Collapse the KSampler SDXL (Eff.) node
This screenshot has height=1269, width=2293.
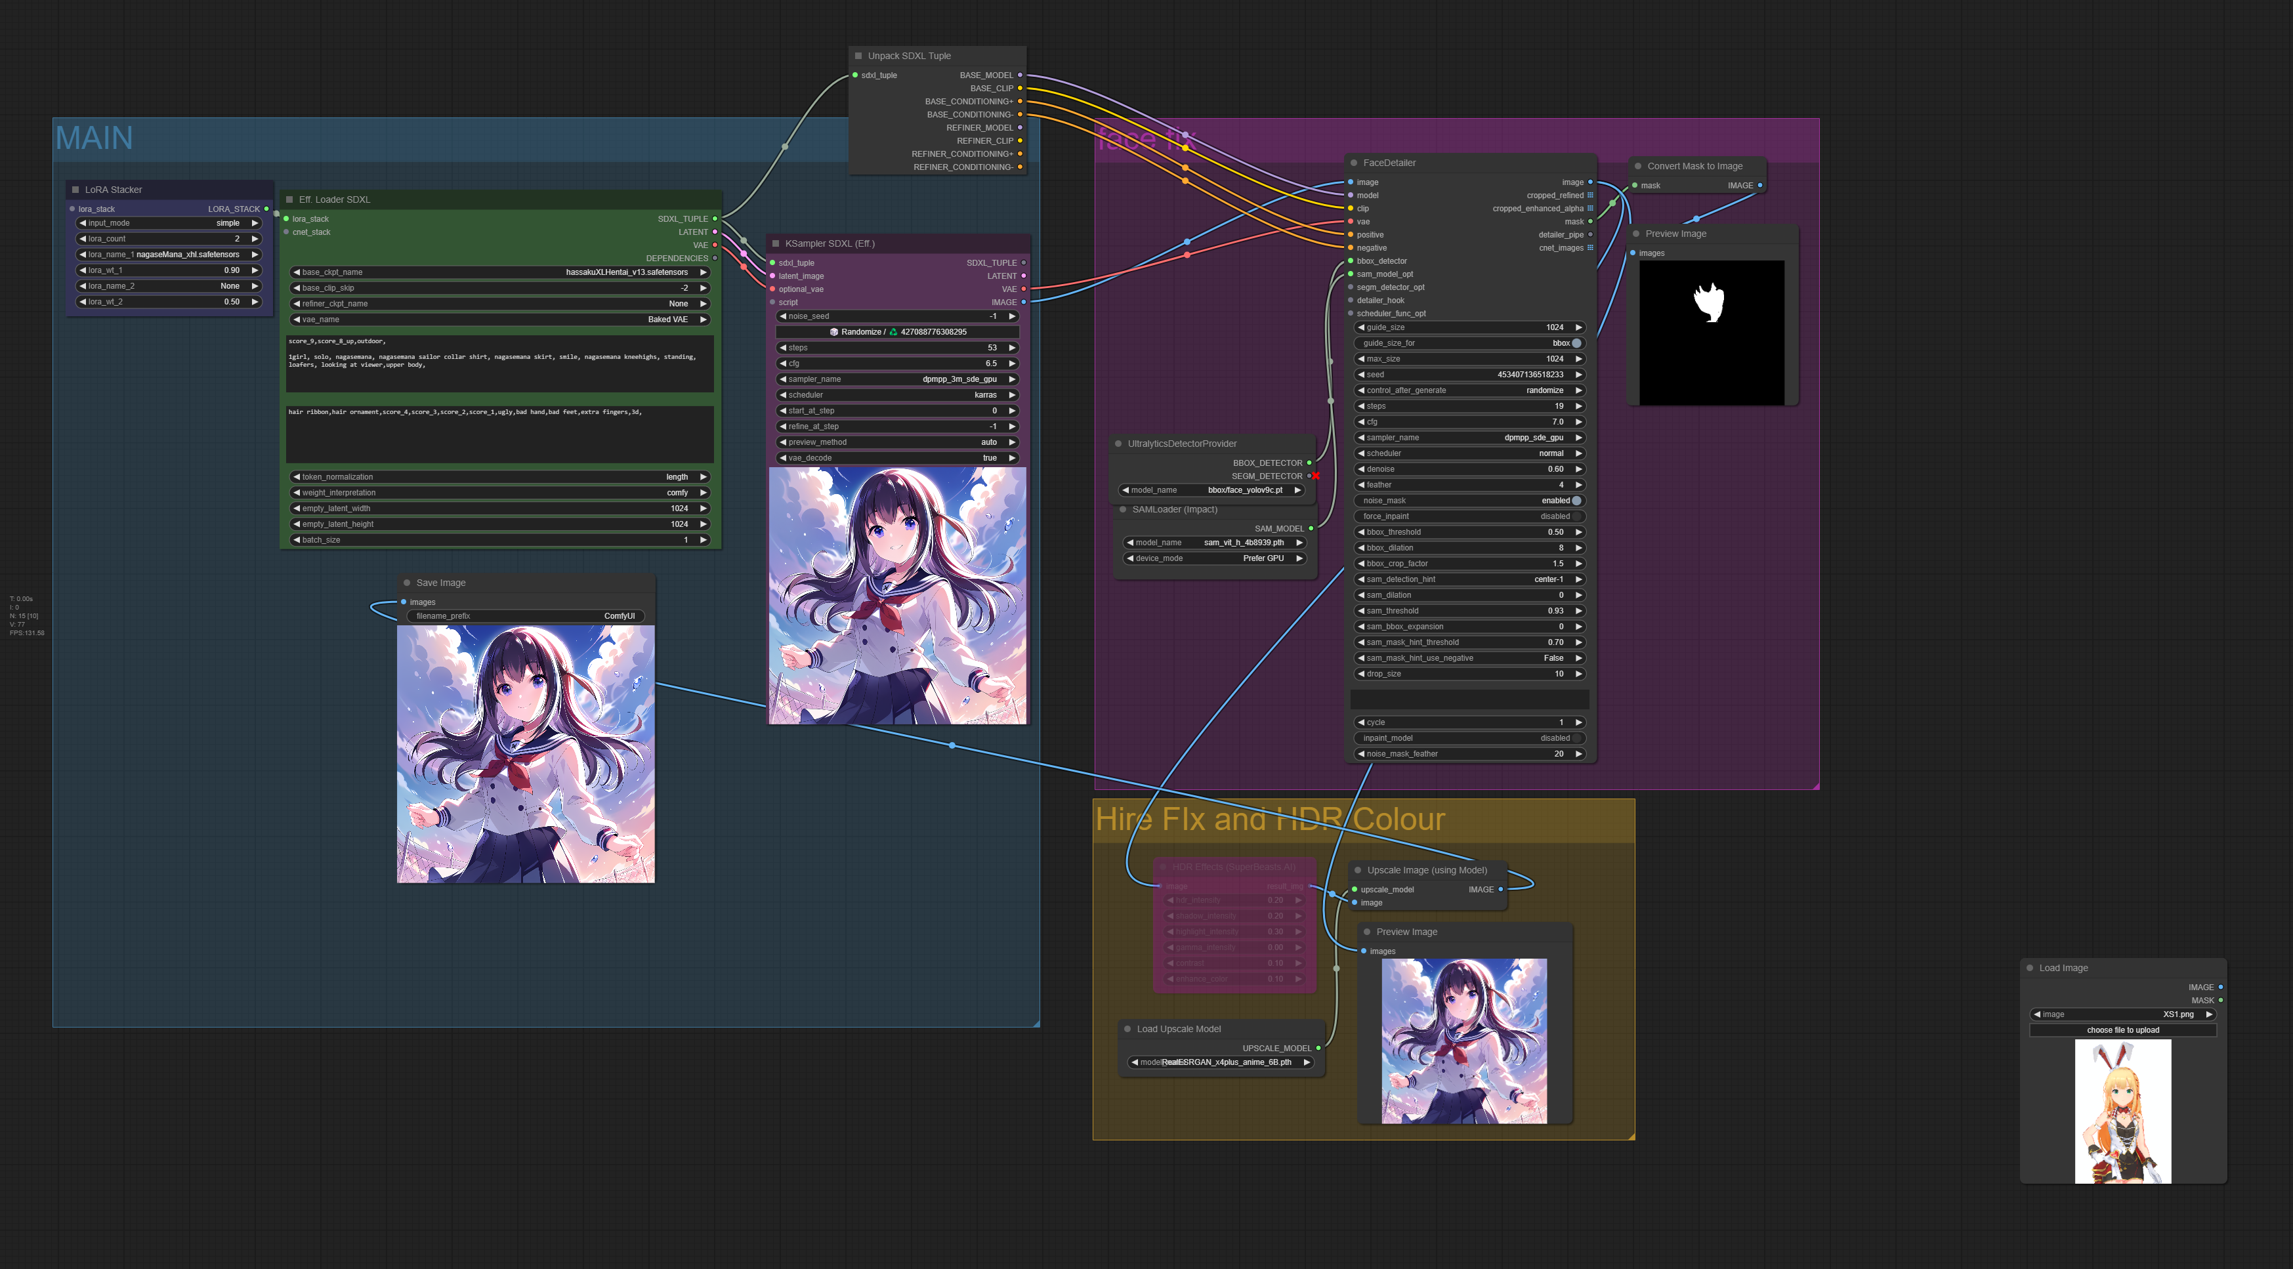coord(775,243)
